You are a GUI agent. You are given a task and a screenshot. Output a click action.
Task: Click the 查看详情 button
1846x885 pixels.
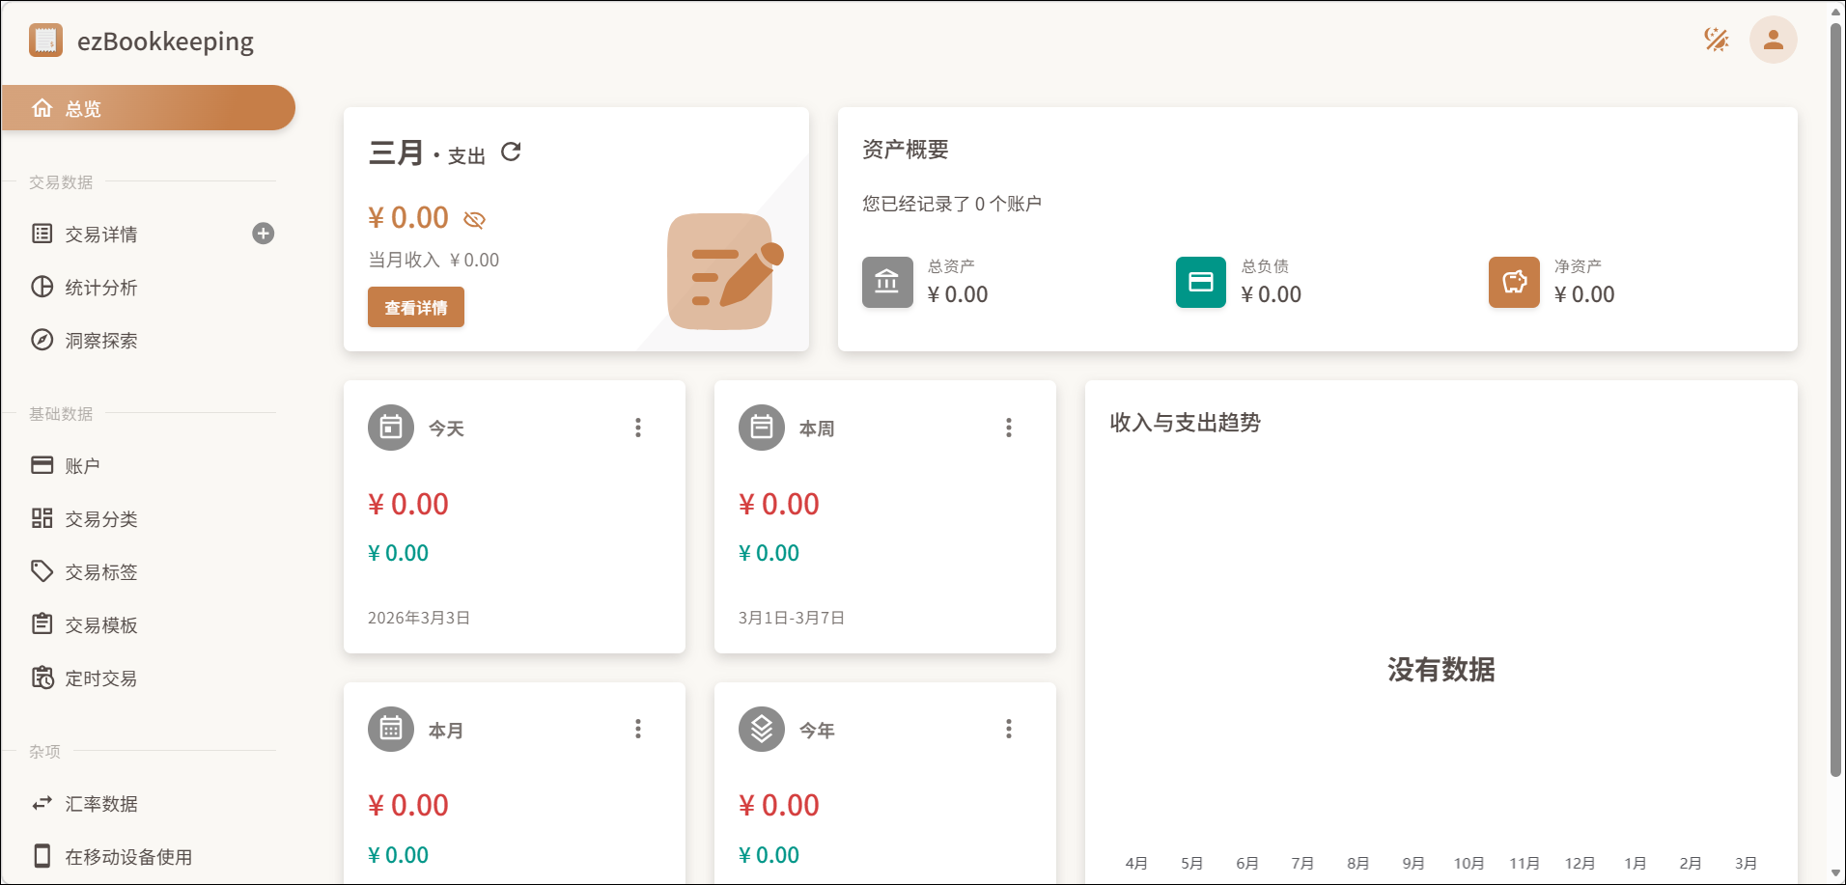[415, 307]
